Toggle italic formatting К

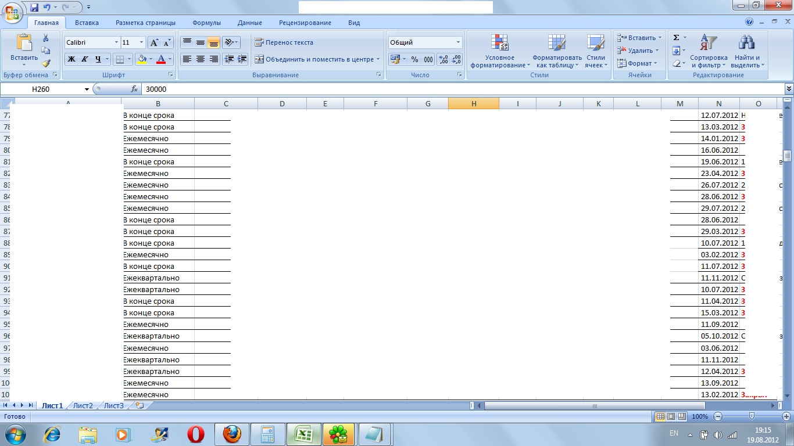(x=84, y=59)
